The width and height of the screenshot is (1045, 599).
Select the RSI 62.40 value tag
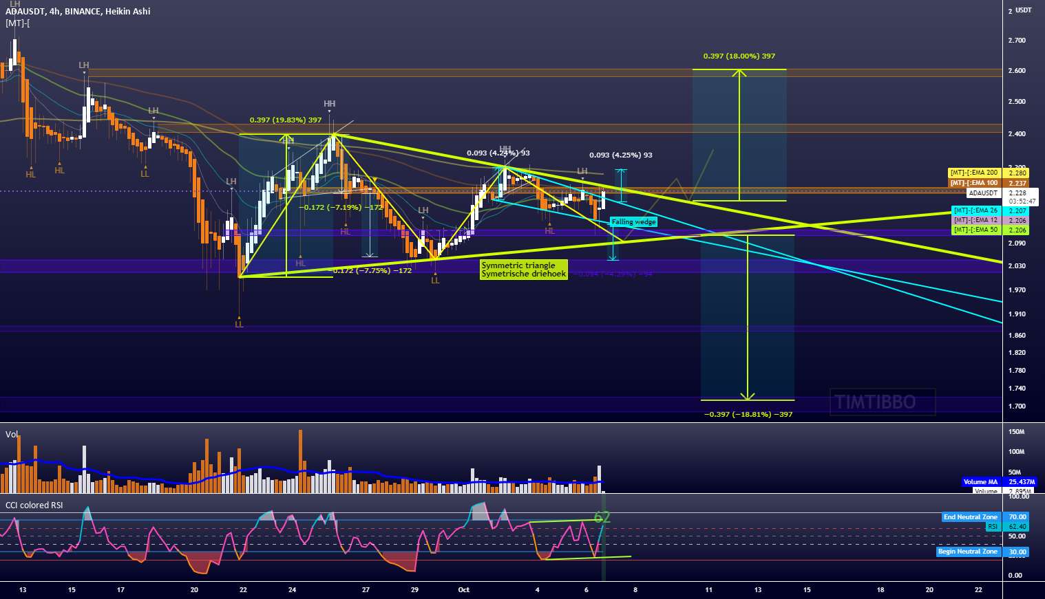pos(1007,526)
